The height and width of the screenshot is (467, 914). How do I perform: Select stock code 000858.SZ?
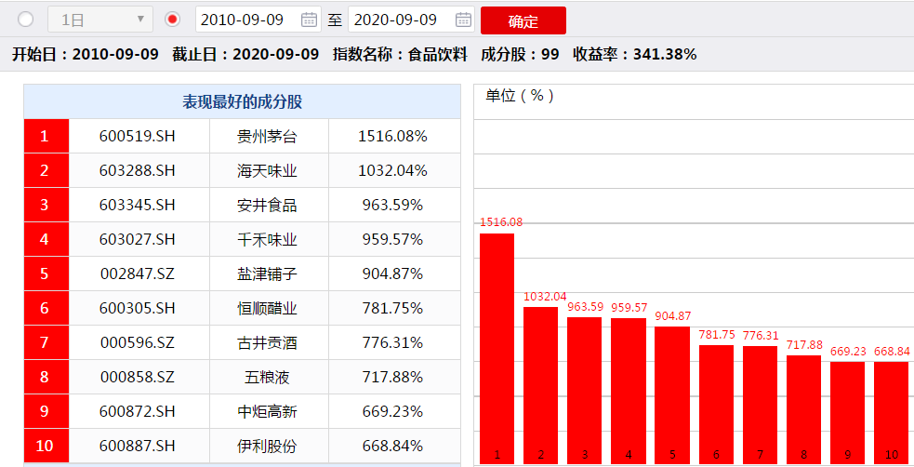pyautogui.click(x=137, y=377)
